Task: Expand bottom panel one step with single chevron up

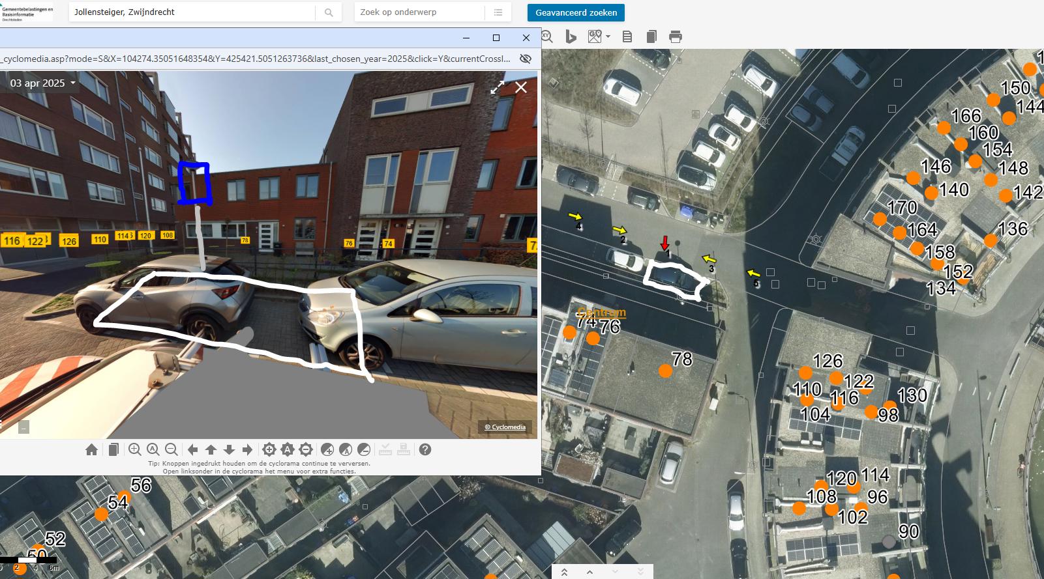Action: coord(589,572)
